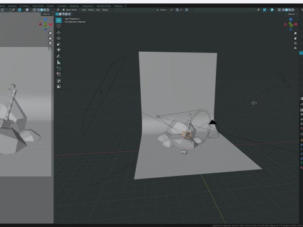Switch to Scripting workspace tab
The width and height of the screenshot is (303, 227).
click(118, 6)
